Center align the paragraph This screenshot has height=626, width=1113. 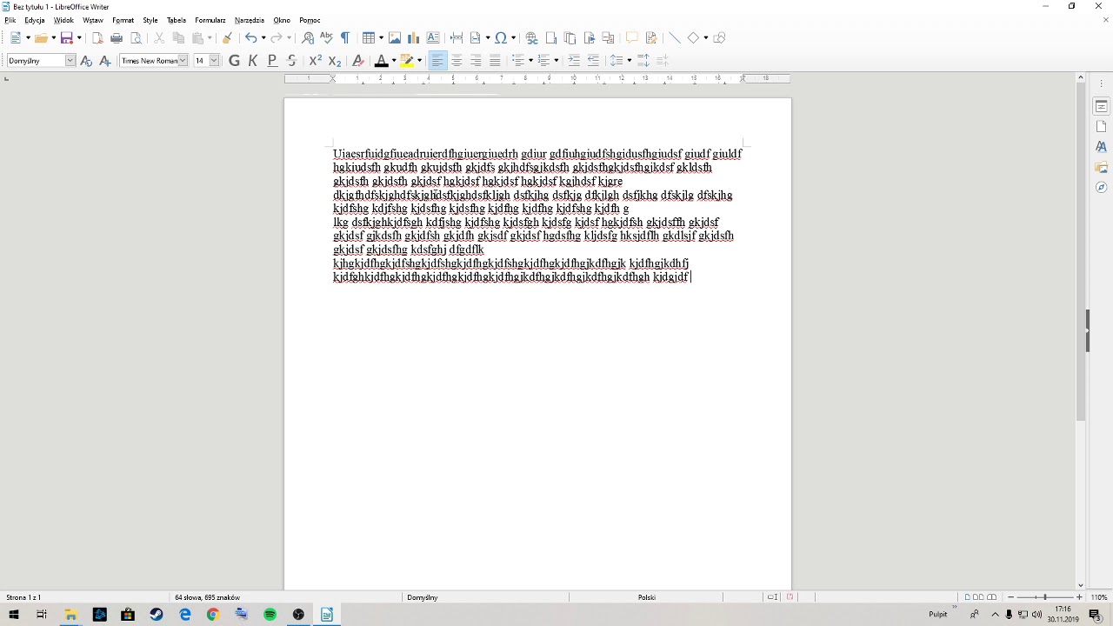point(457,61)
